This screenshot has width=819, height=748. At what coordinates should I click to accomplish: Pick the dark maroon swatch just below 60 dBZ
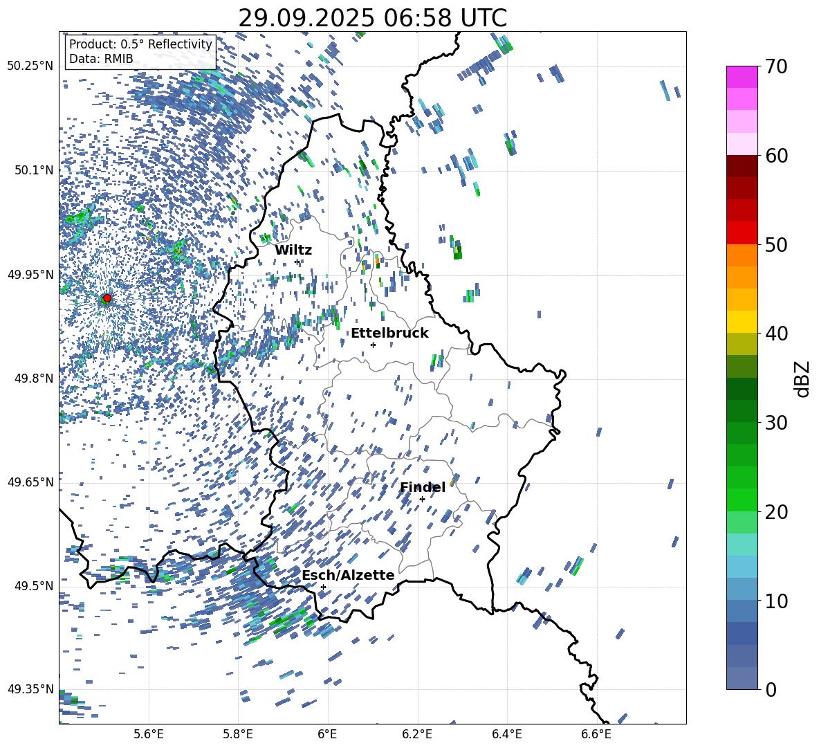coord(742,166)
